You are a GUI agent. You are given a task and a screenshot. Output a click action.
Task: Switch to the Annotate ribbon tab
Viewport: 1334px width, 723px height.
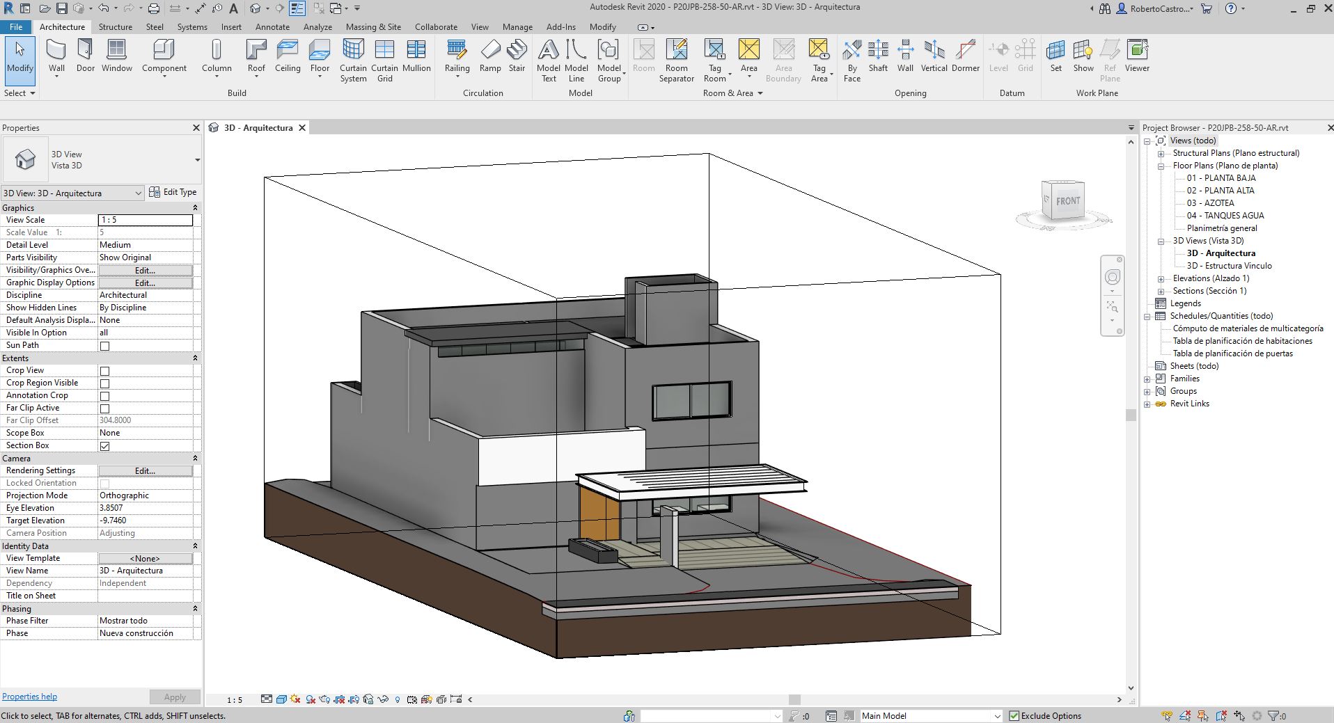[272, 26]
